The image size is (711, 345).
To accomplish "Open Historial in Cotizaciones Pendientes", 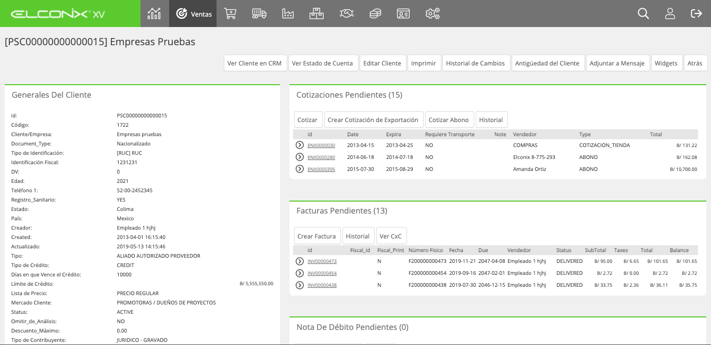I will point(491,120).
